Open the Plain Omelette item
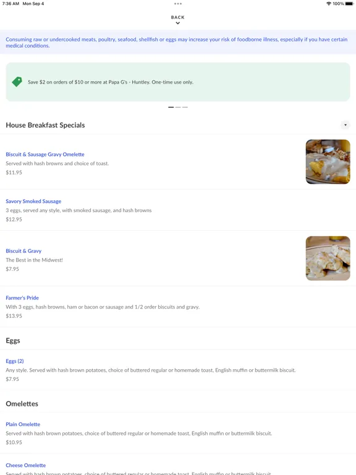The width and height of the screenshot is (356, 475). point(178,433)
